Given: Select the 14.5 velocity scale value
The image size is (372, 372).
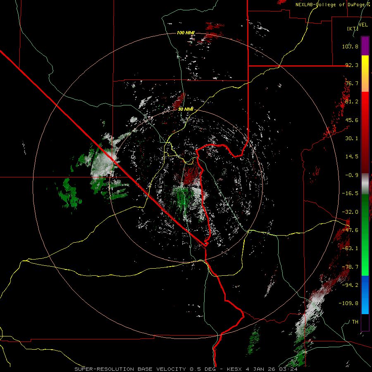Looking at the screenshot, I should point(352,157).
